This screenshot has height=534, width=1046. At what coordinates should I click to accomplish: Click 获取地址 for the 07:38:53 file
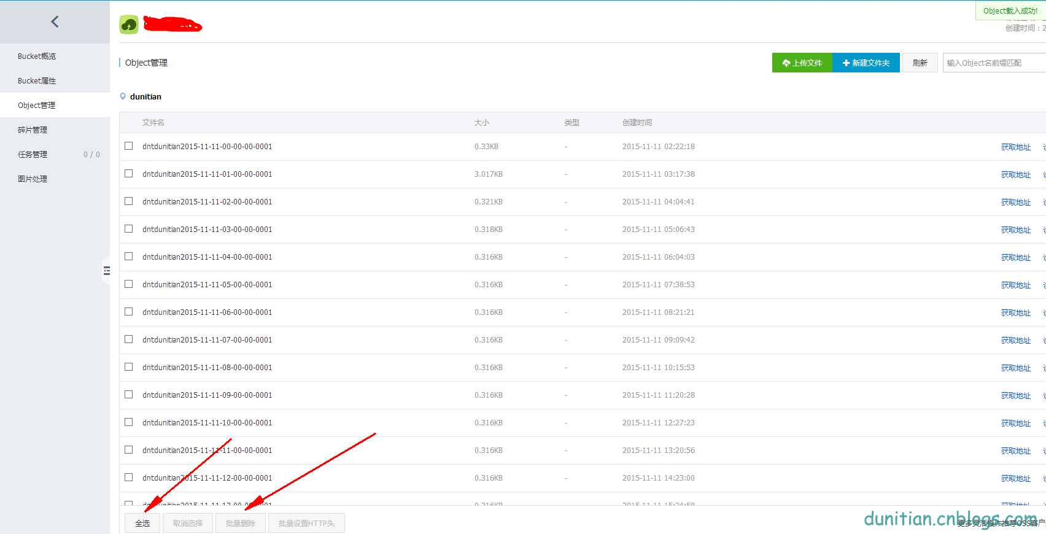pyautogui.click(x=1016, y=285)
